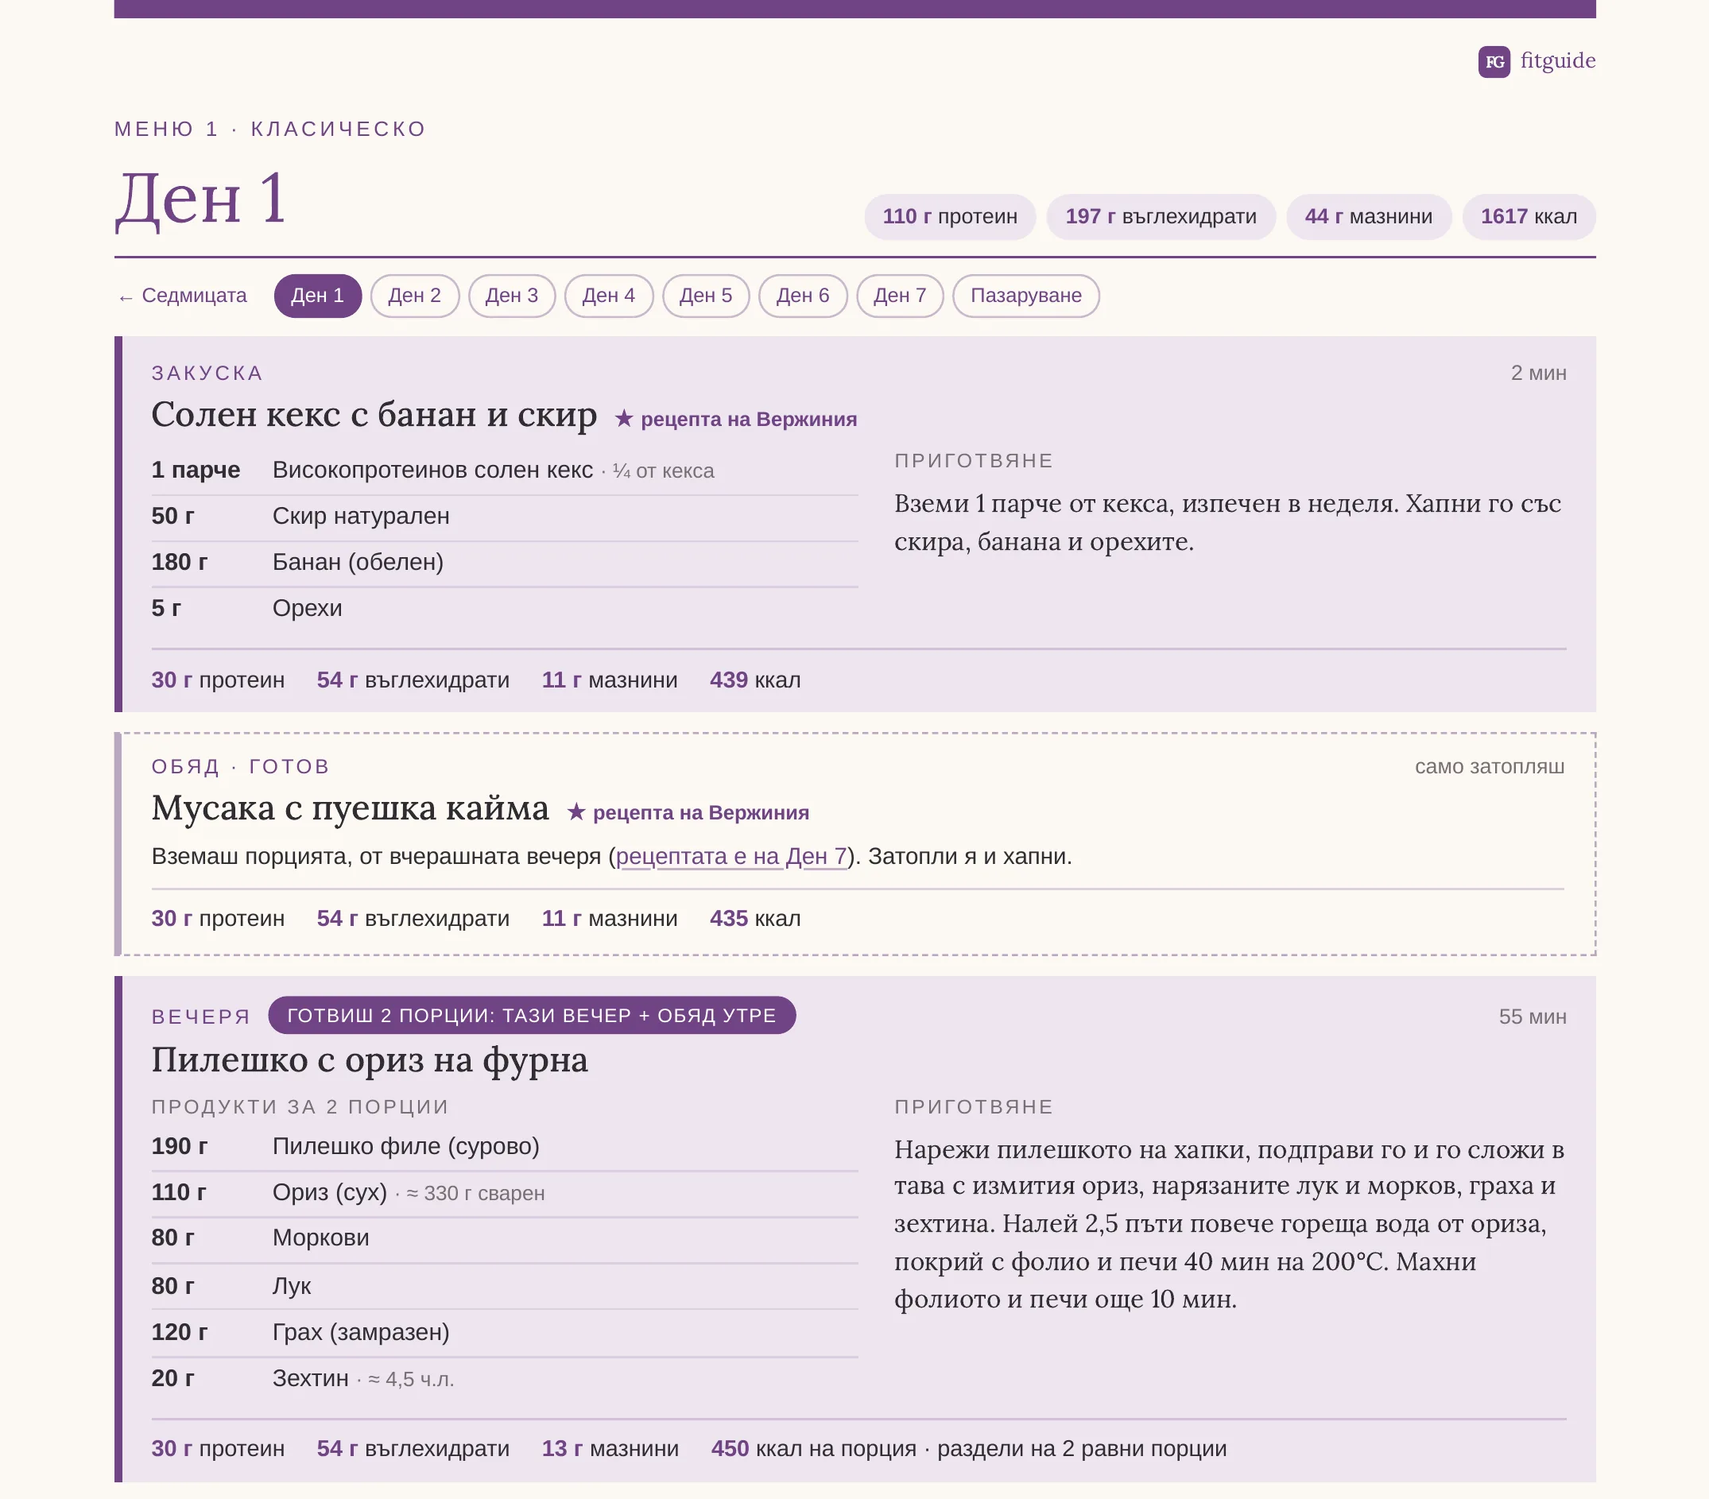Click the Ориз (сух) ingredient row
Image resolution: width=1709 pixels, height=1499 pixels.
tap(504, 1192)
